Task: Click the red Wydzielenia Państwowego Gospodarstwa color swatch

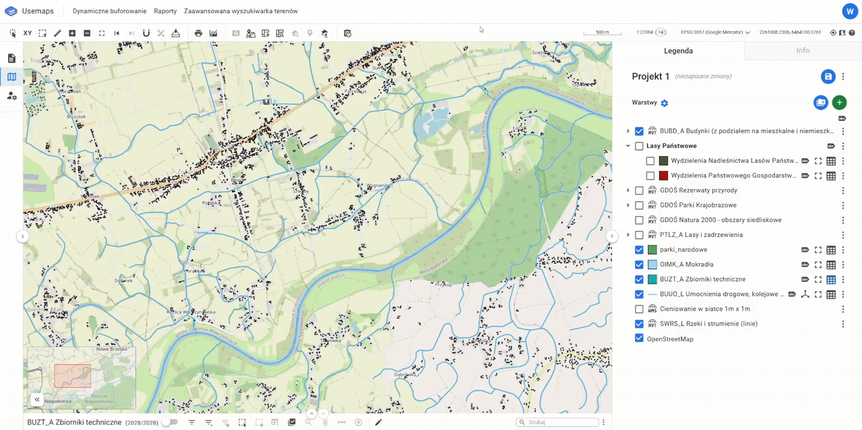Action: click(x=663, y=176)
